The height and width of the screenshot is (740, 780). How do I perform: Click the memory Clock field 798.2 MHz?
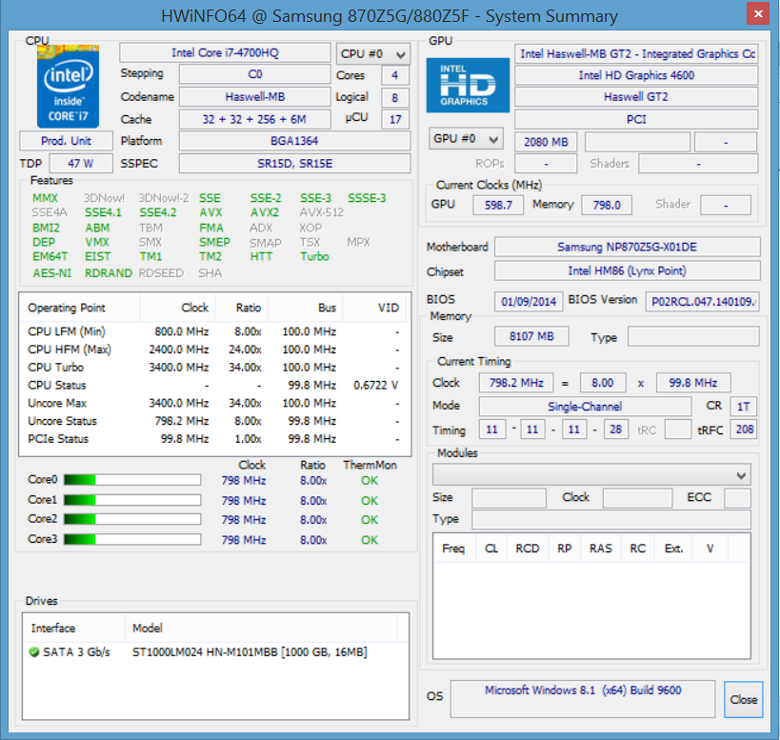(x=516, y=383)
